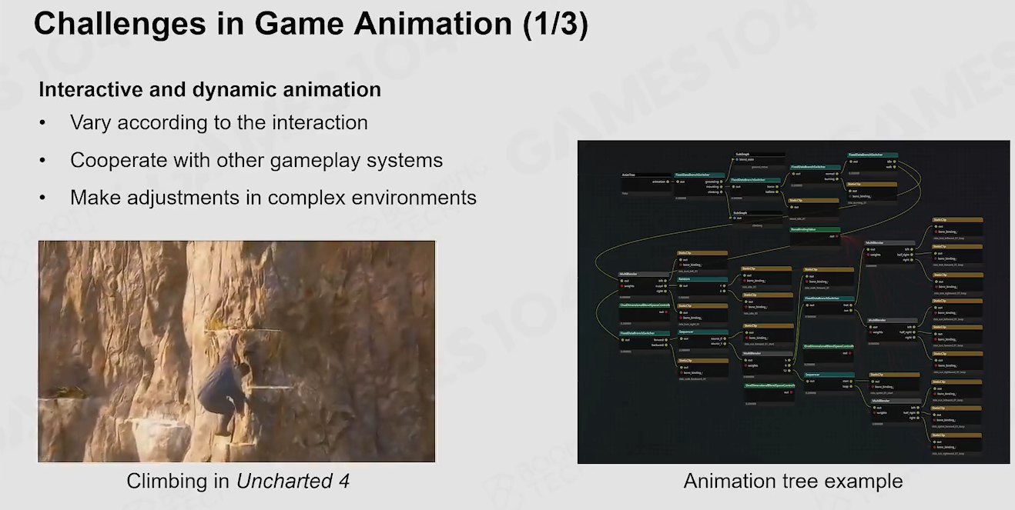This screenshot has width=1015, height=510.
Task: Select the AnimTree node in the graph
Action: click(646, 184)
